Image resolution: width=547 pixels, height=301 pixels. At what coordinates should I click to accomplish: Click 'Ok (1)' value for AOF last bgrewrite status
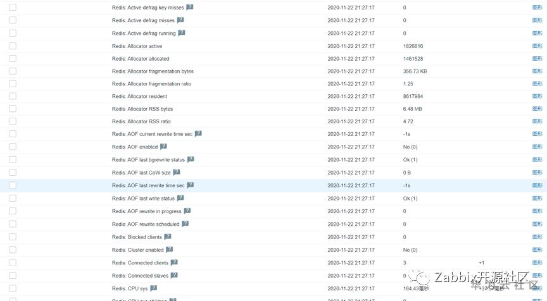pyautogui.click(x=410, y=159)
